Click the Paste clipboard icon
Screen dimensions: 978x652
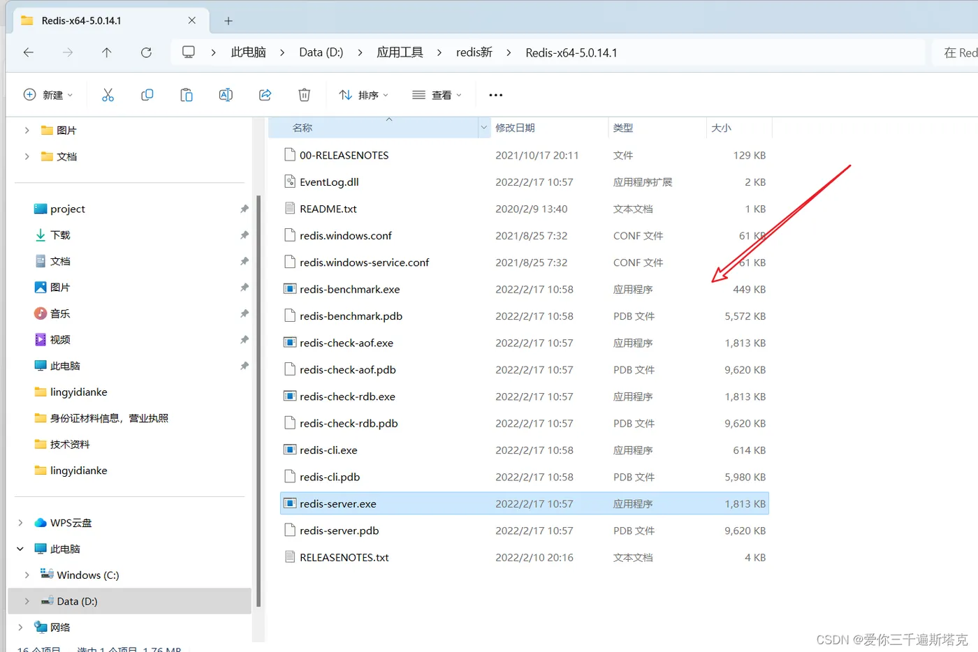coord(187,95)
